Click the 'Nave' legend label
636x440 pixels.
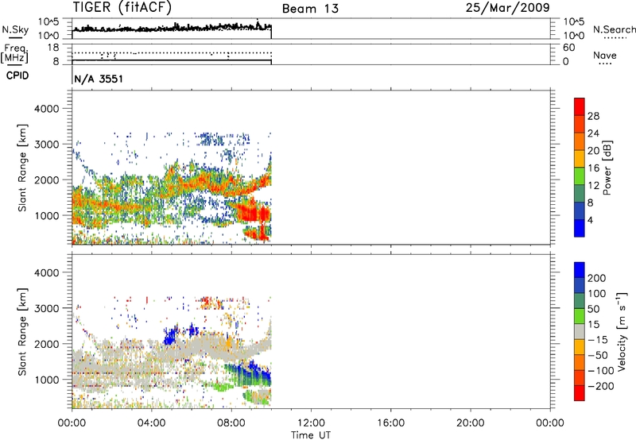click(605, 56)
